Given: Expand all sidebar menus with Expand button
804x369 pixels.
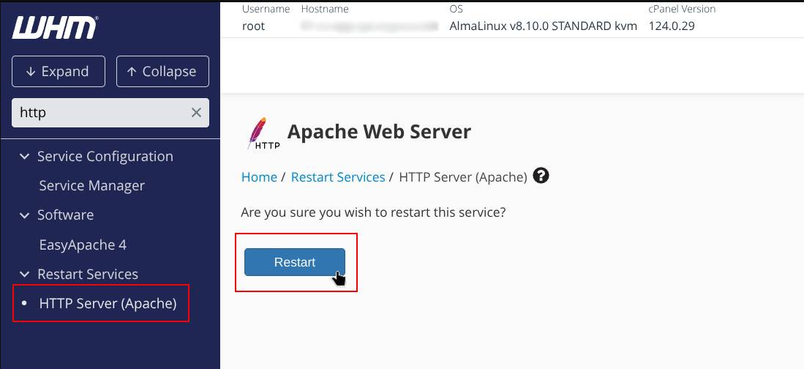Looking at the screenshot, I should click(x=59, y=71).
